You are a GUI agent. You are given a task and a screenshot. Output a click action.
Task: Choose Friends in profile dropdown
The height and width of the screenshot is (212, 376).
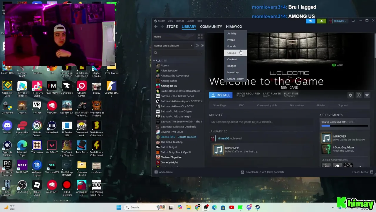[231, 47]
